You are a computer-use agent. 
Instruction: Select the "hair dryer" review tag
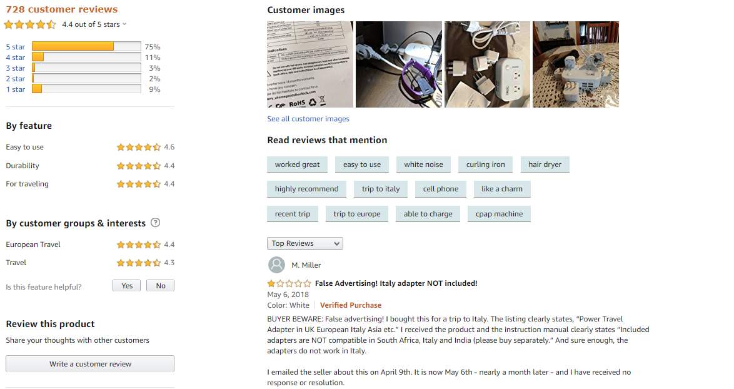(545, 164)
